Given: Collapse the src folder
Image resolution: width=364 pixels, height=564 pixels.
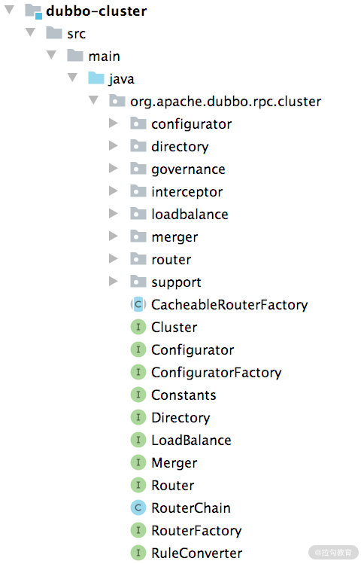Looking at the screenshot, I should tap(30, 32).
